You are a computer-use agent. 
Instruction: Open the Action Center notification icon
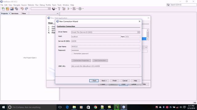[x=184, y=107]
